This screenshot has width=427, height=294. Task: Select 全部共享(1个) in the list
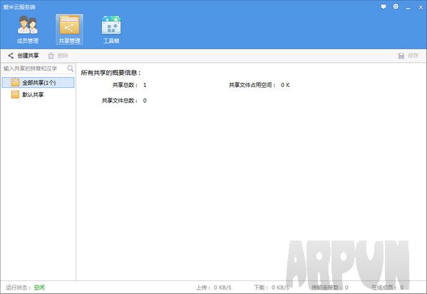click(38, 82)
